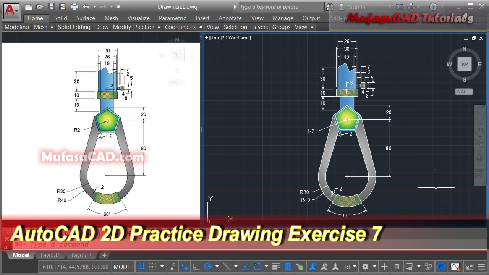Image resolution: width=489 pixels, height=275 pixels.
Task: Open the Layers ribbon panel
Action: [260, 27]
